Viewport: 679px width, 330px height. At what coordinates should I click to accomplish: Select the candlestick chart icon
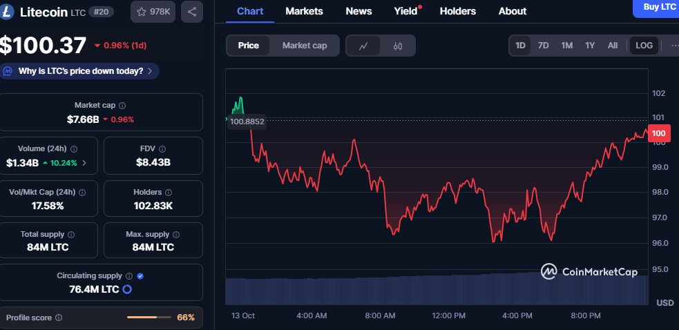(397, 46)
